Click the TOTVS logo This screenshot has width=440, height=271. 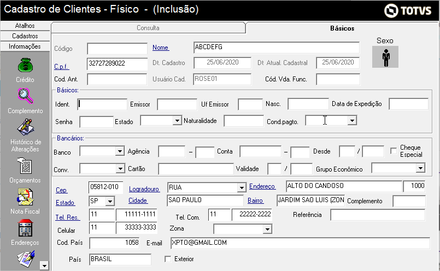(x=407, y=10)
